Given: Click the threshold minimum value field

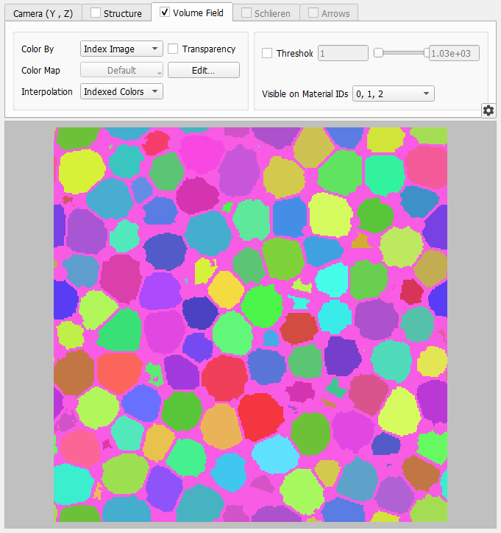Looking at the screenshot, I should 343,53.
